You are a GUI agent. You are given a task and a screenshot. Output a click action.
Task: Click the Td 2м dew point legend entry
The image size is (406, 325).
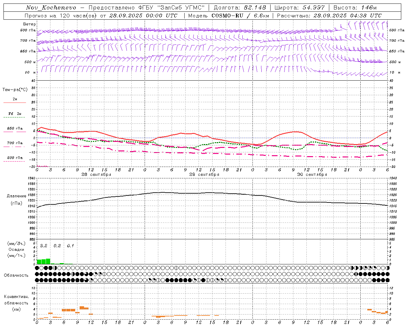(15, 114)
